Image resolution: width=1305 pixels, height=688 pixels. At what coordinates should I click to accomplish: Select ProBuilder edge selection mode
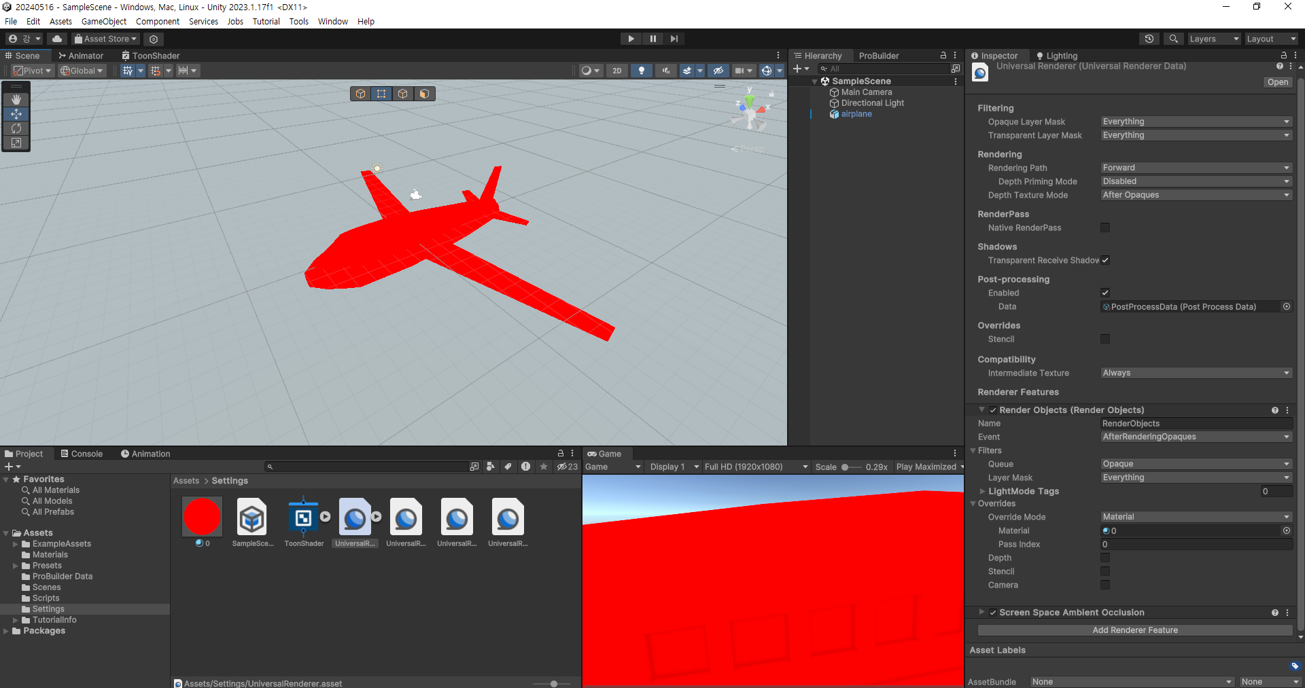point(403,94)
